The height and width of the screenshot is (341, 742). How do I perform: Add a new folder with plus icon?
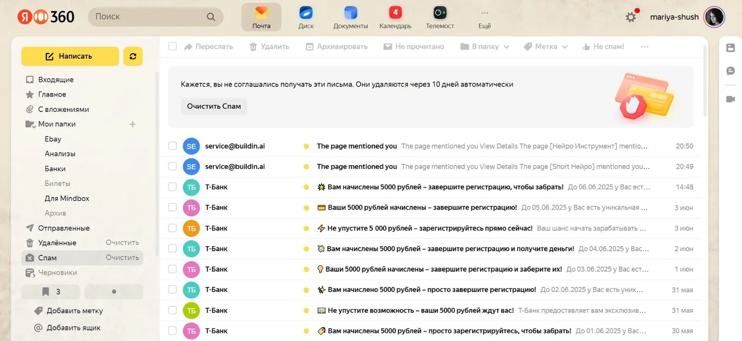[x=133, y=124]
